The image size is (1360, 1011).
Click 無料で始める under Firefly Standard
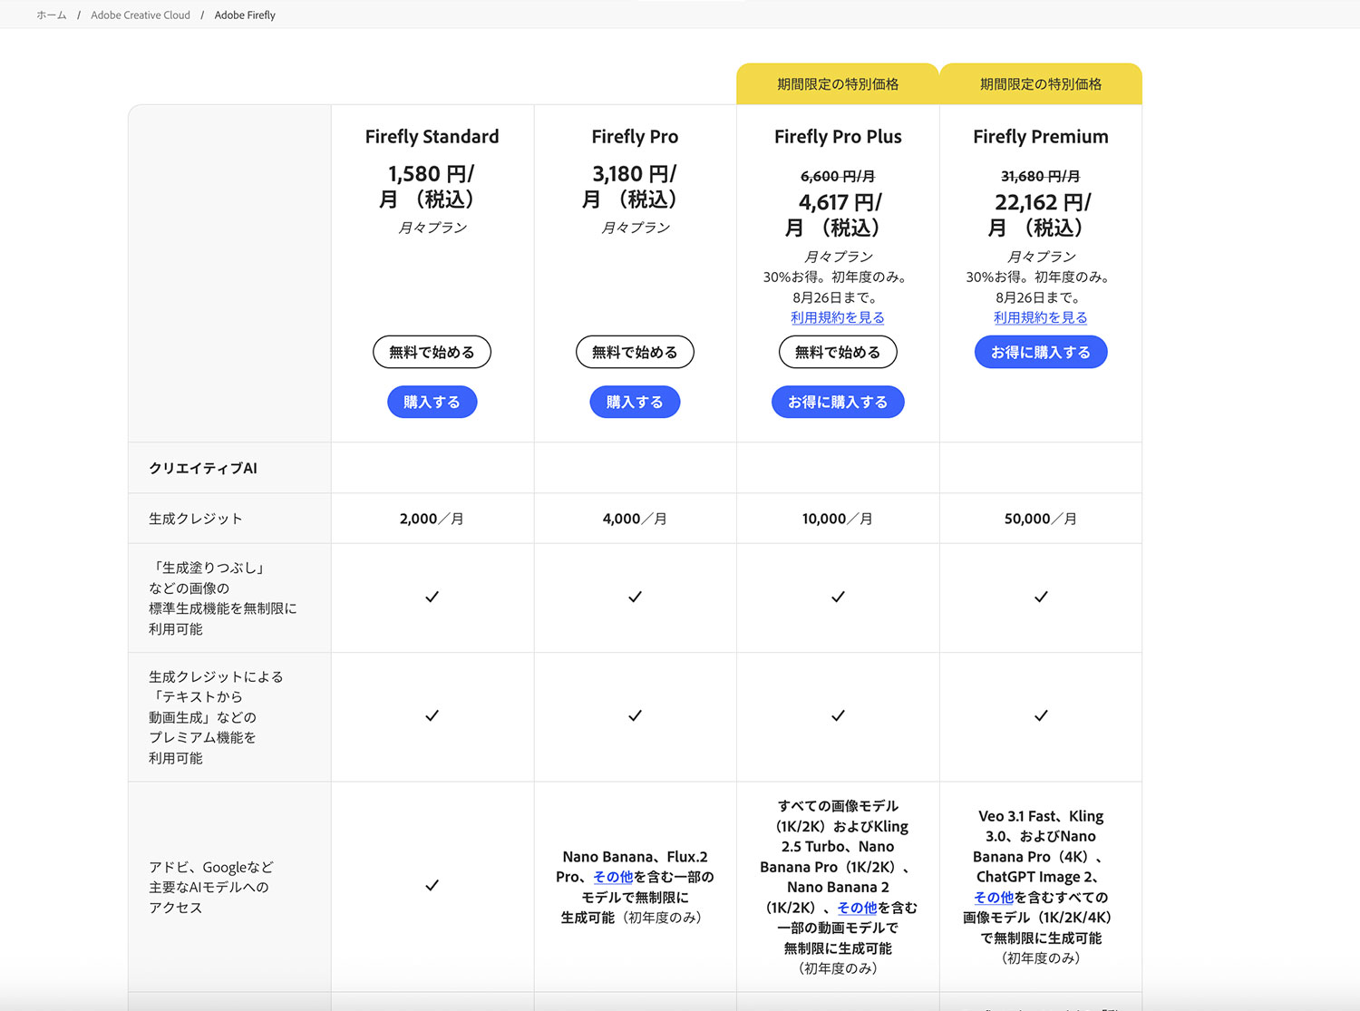click(432, 352)
